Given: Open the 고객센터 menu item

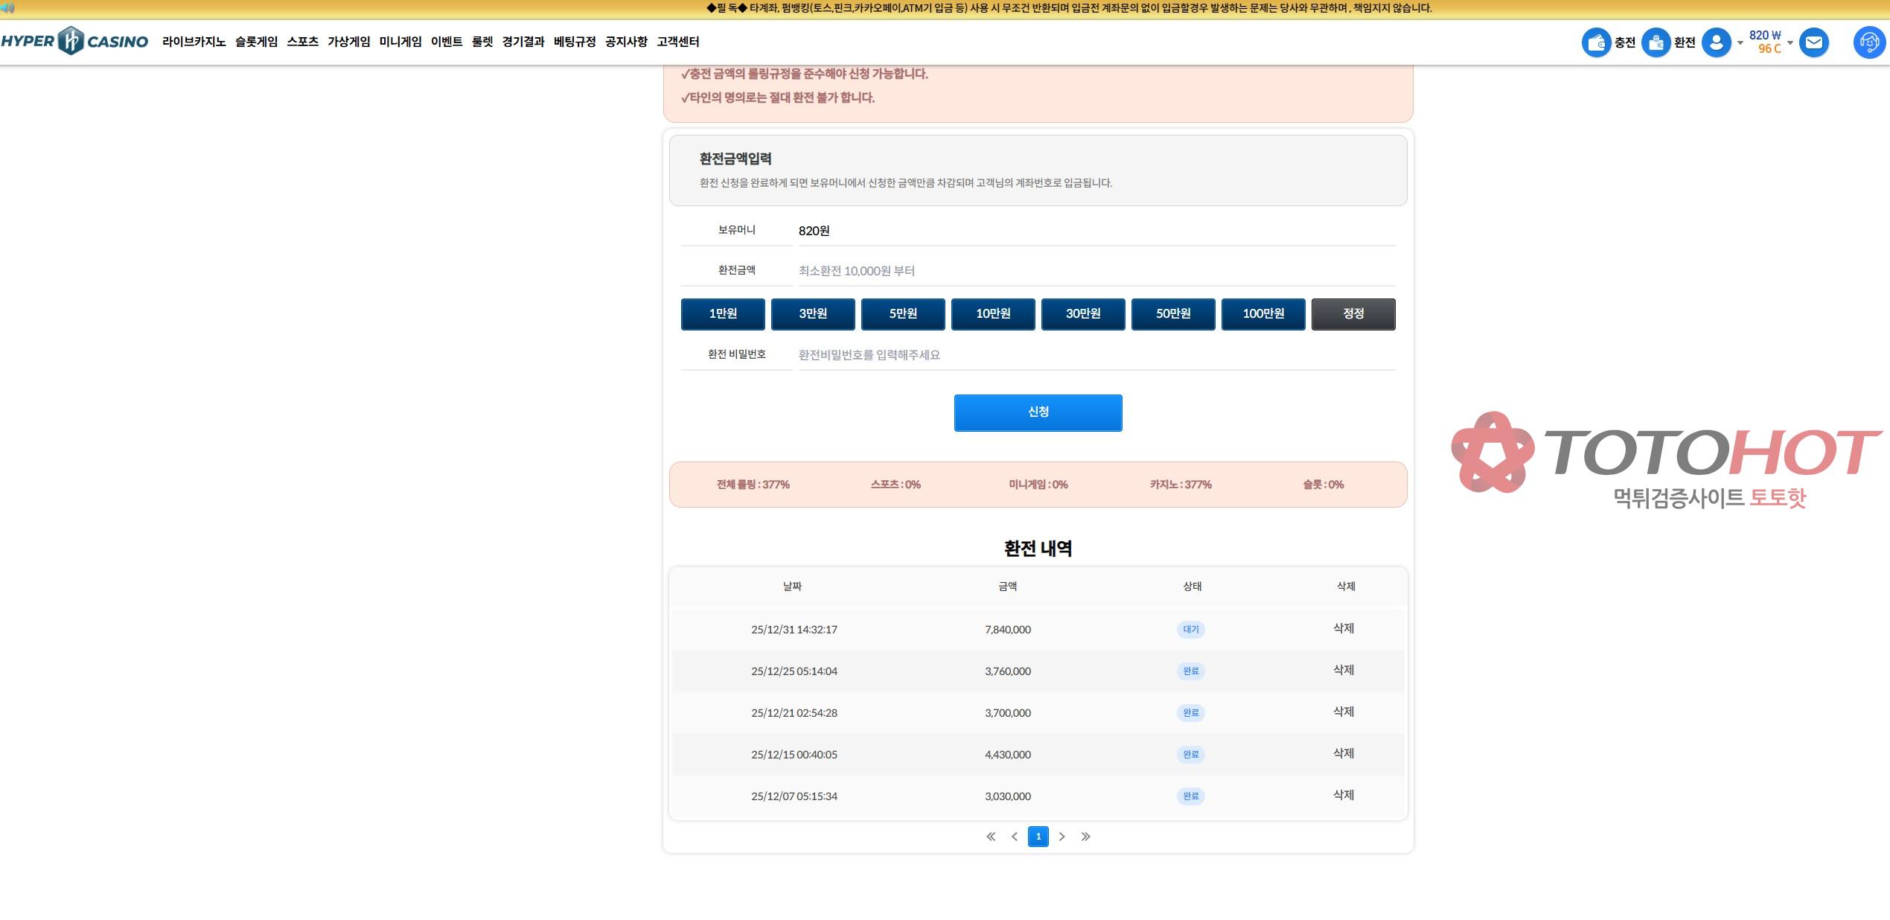Looking at the screenshot, I should pyautogui.click(x=677, y=42).
